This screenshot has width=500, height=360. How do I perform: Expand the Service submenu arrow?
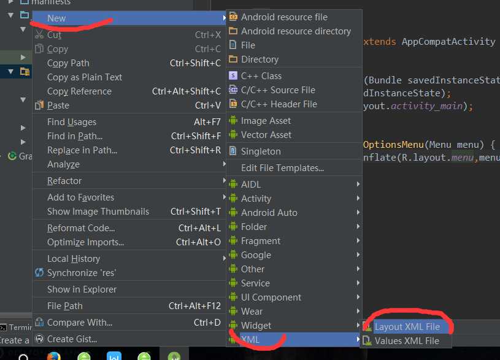(x=358, y=283)
